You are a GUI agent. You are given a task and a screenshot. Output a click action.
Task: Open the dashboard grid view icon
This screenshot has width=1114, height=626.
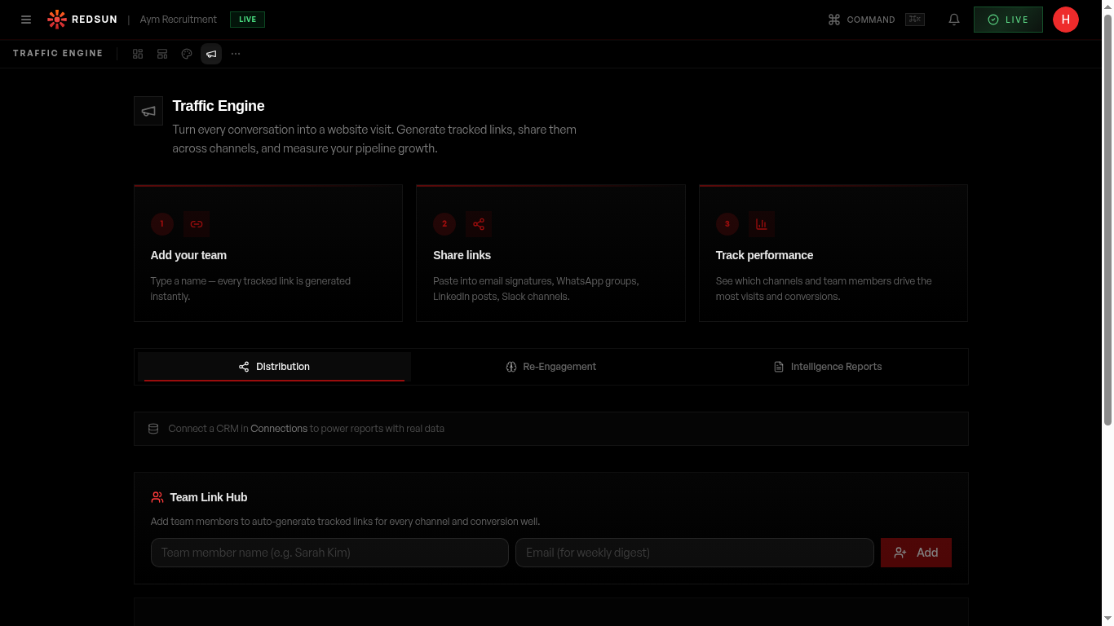(x=138, y=54)
